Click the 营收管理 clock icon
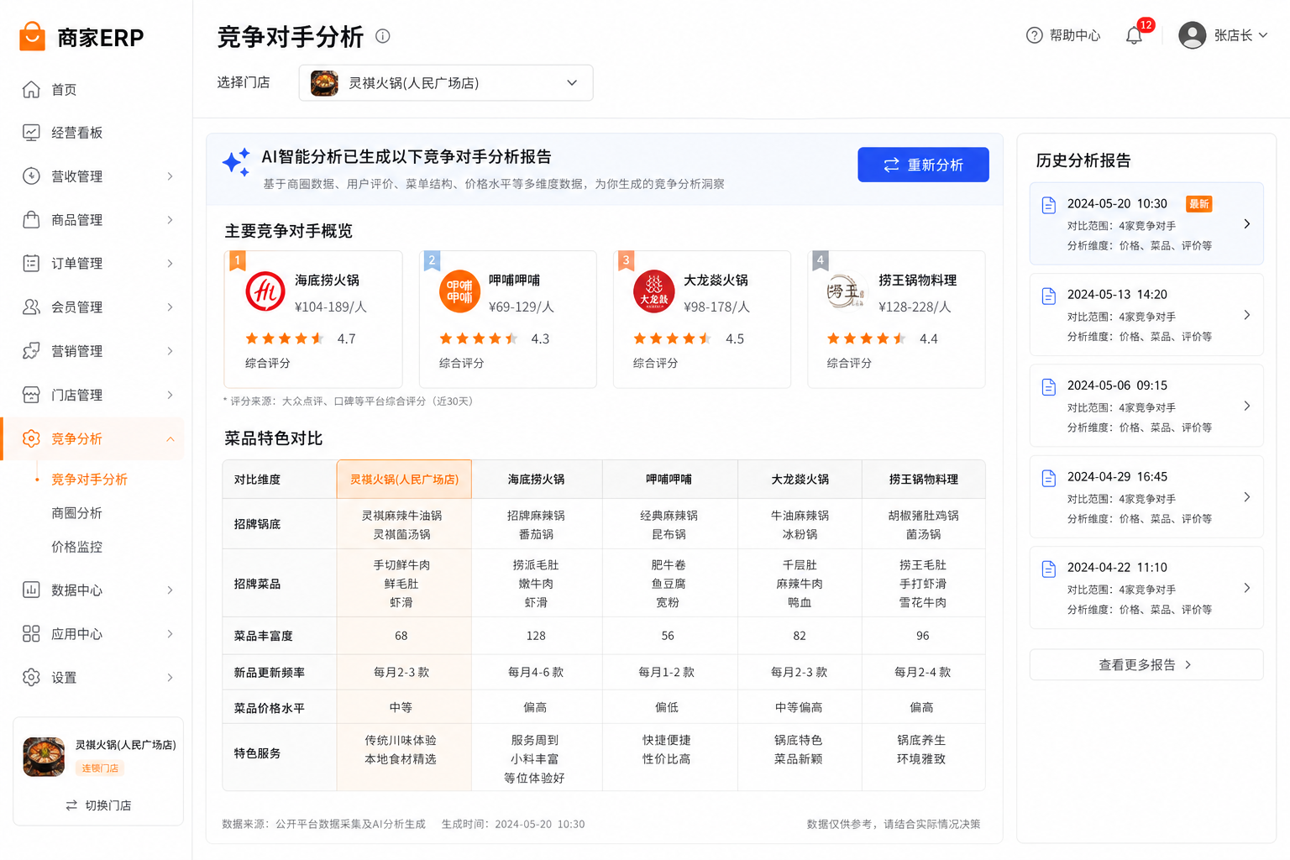This screenshot has height=860, width=1290. pyautogui.click(x=31, y=176)
